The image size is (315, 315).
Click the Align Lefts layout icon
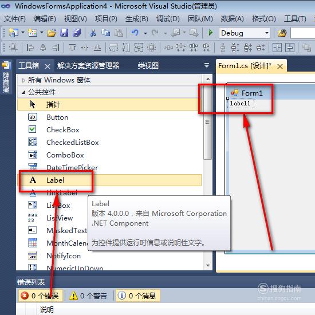click(x=30, y=48)
